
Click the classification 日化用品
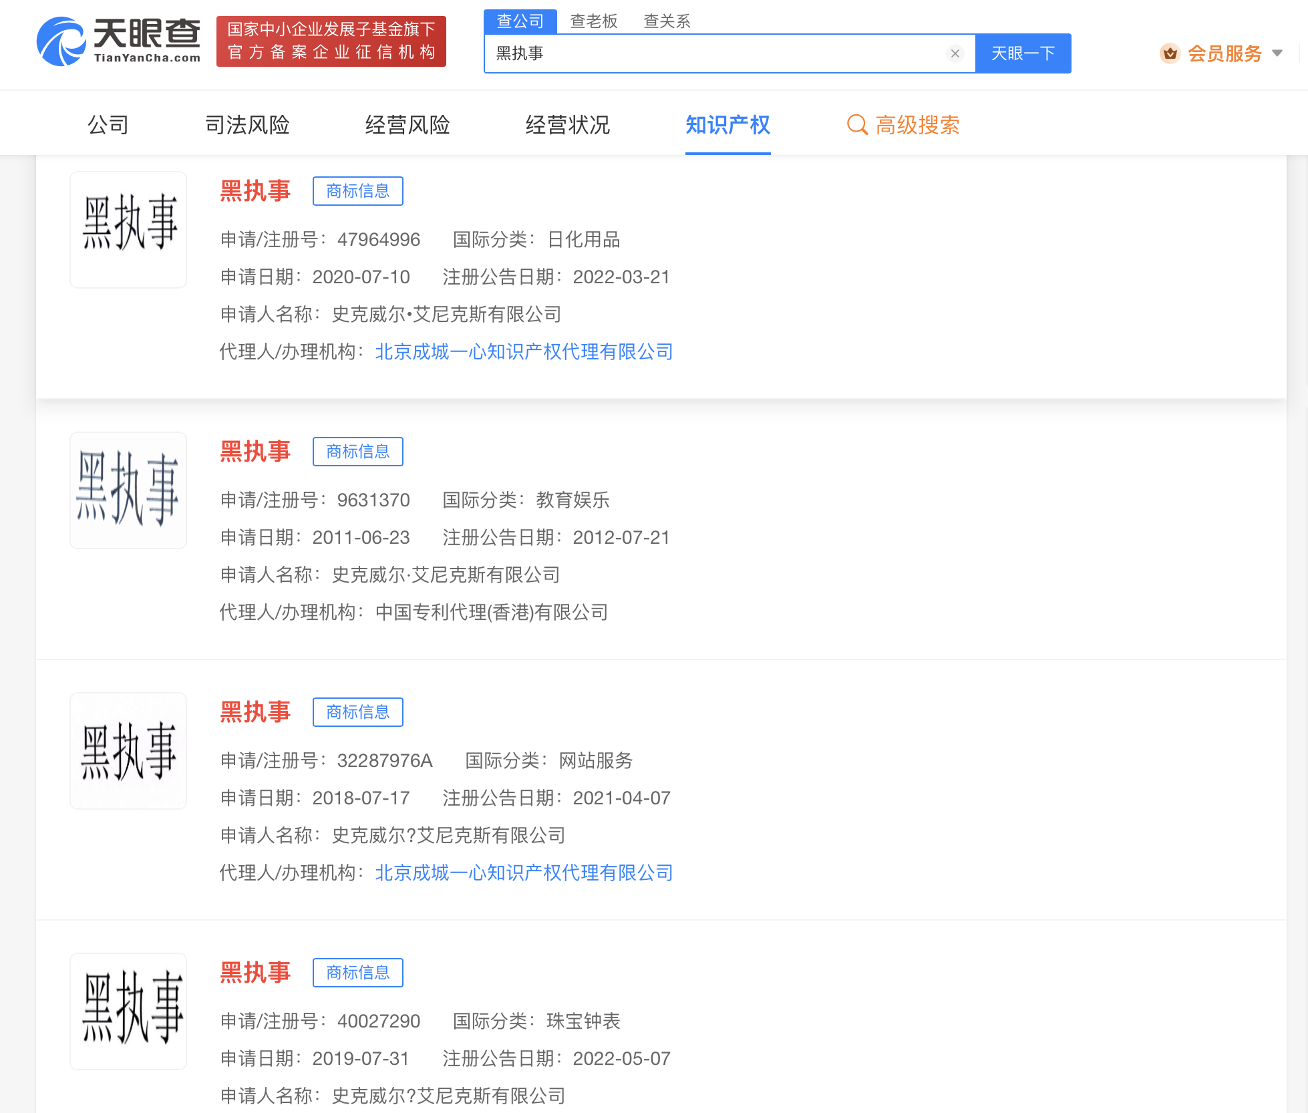tap(583, 239)
